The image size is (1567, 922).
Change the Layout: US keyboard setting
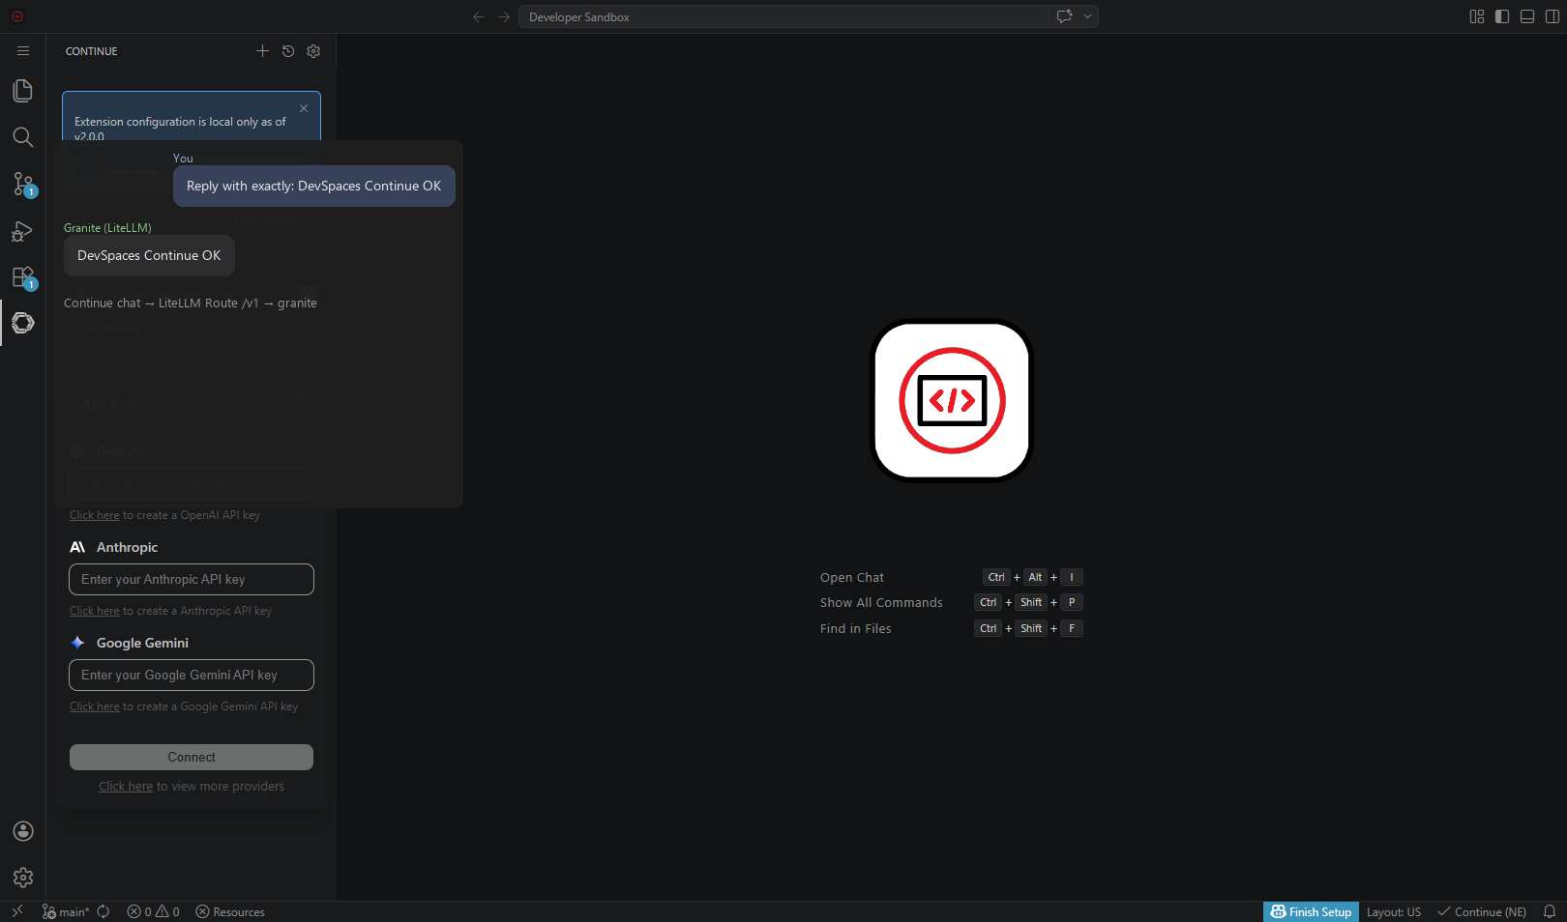click(1394, 911)
